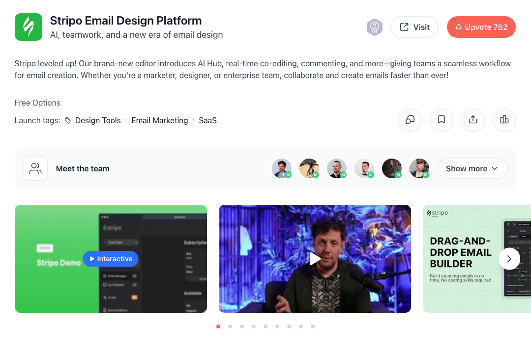Click the Meet the team people icon

(35, 168)
